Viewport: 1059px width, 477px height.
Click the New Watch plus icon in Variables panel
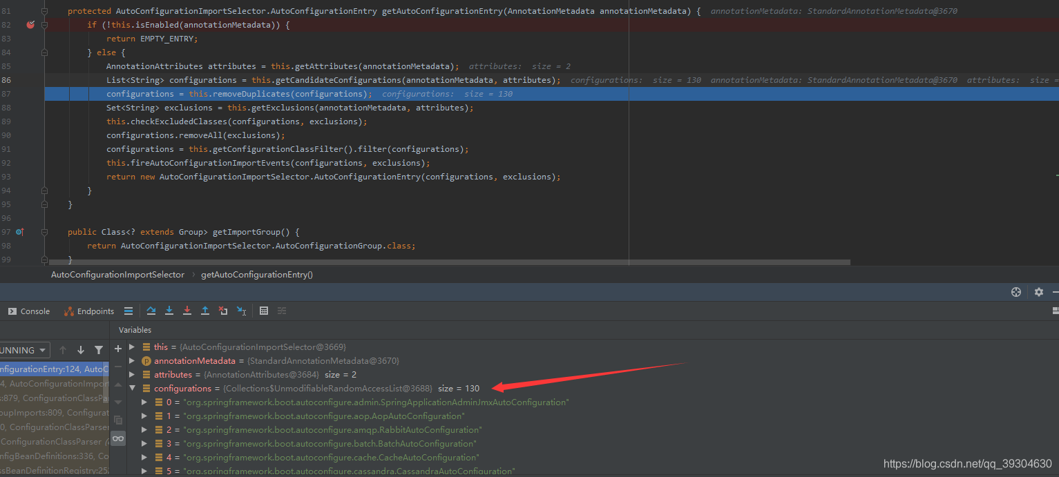117,349
